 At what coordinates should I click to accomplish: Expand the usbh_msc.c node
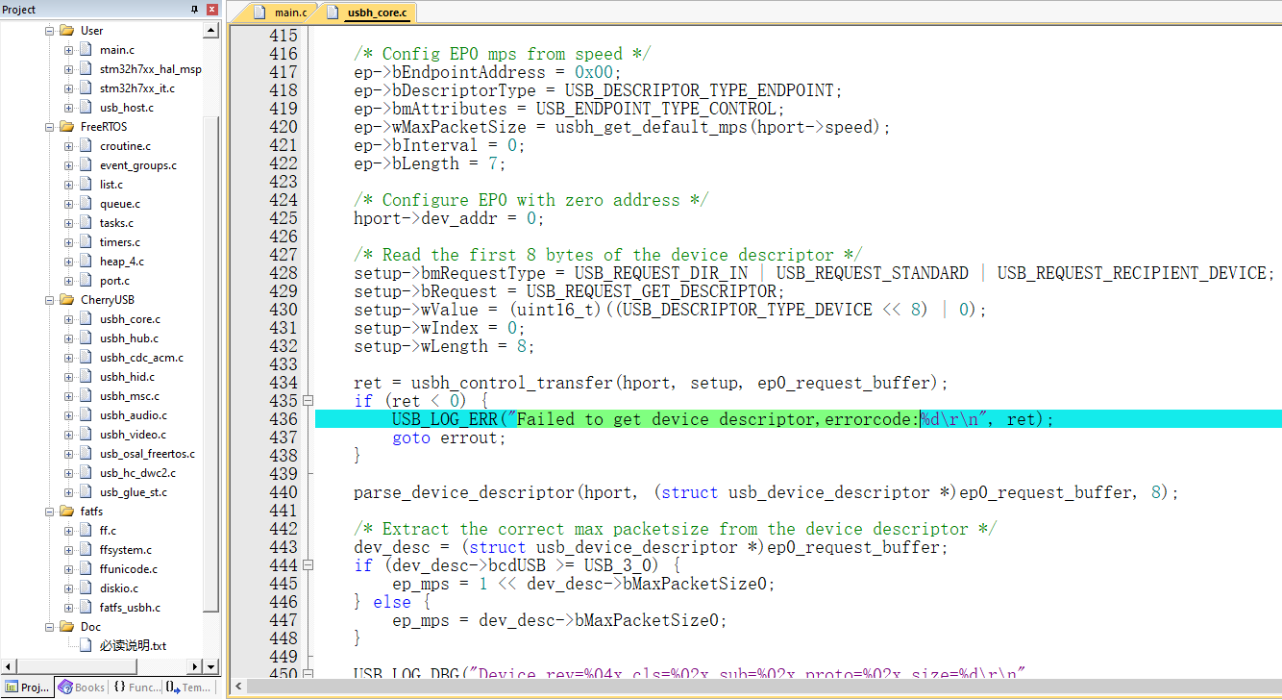click(69, 396)
